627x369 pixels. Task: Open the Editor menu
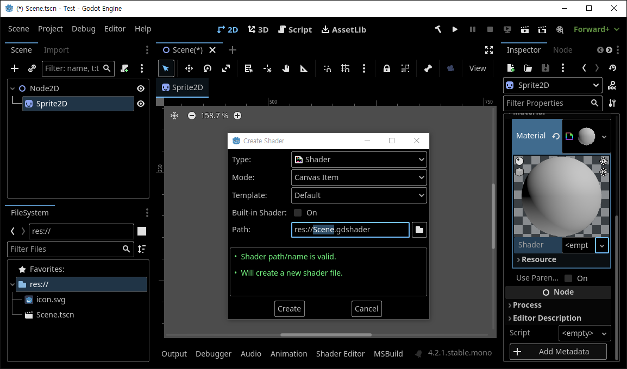(115, 29)
